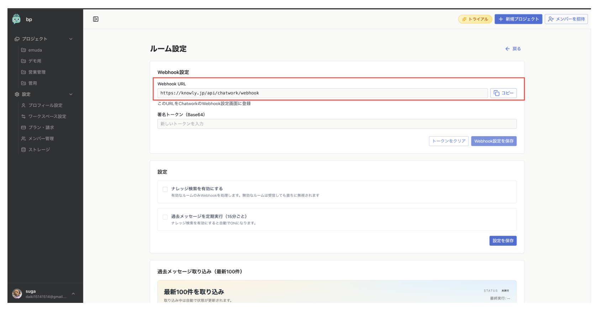Click the トライアル badge

[x=475, y=19]
